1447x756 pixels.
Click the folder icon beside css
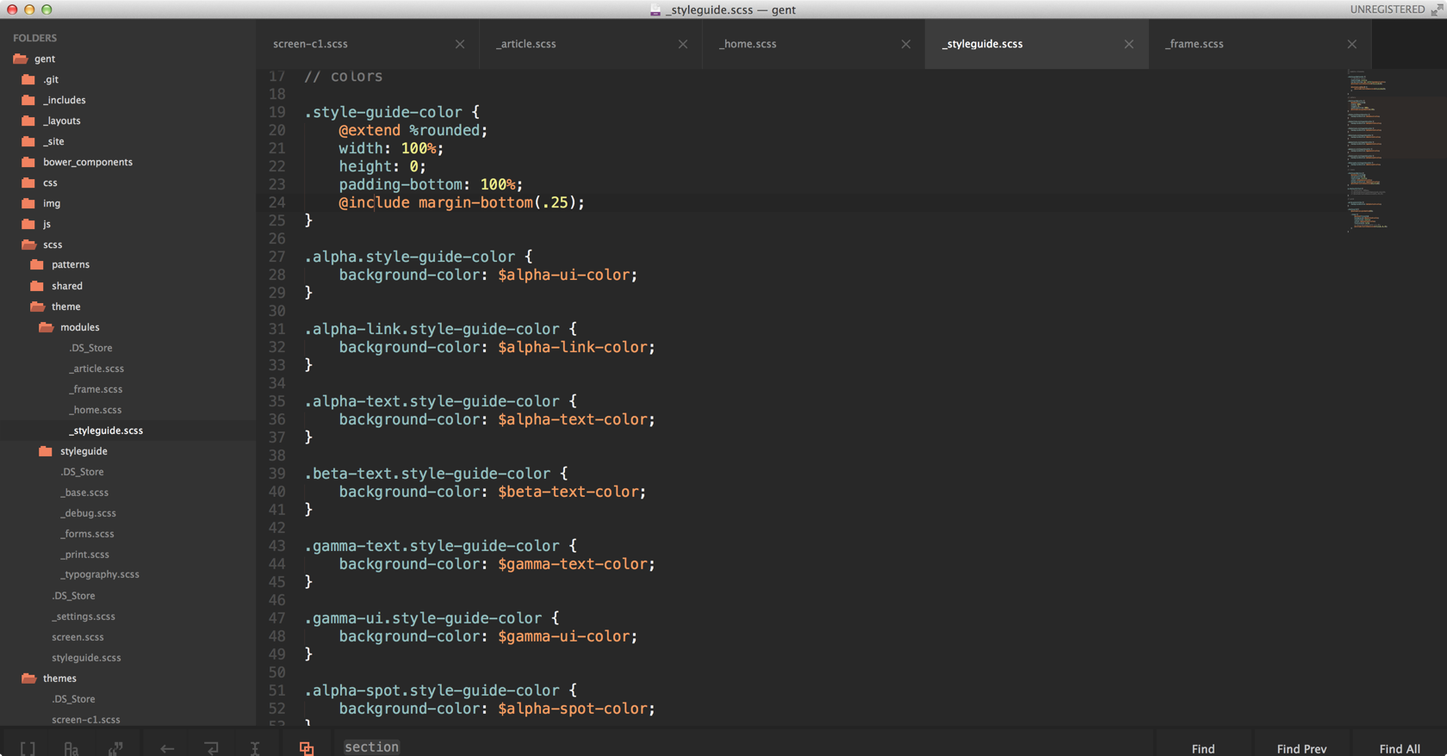28,183
